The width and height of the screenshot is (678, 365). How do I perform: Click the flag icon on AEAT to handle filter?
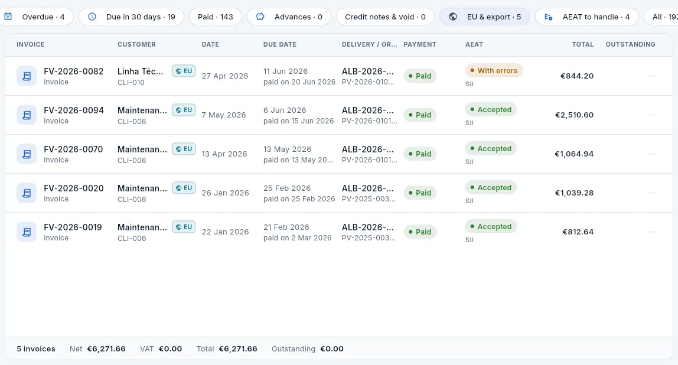[x=548, y=17]
